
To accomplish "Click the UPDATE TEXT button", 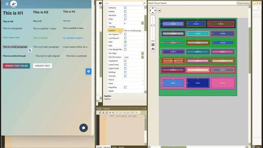I will tap(43, 66).
